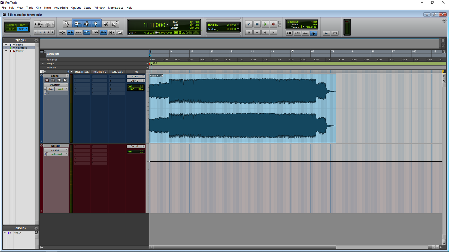Click ozone track vol 0.0 field

point(136,86)
